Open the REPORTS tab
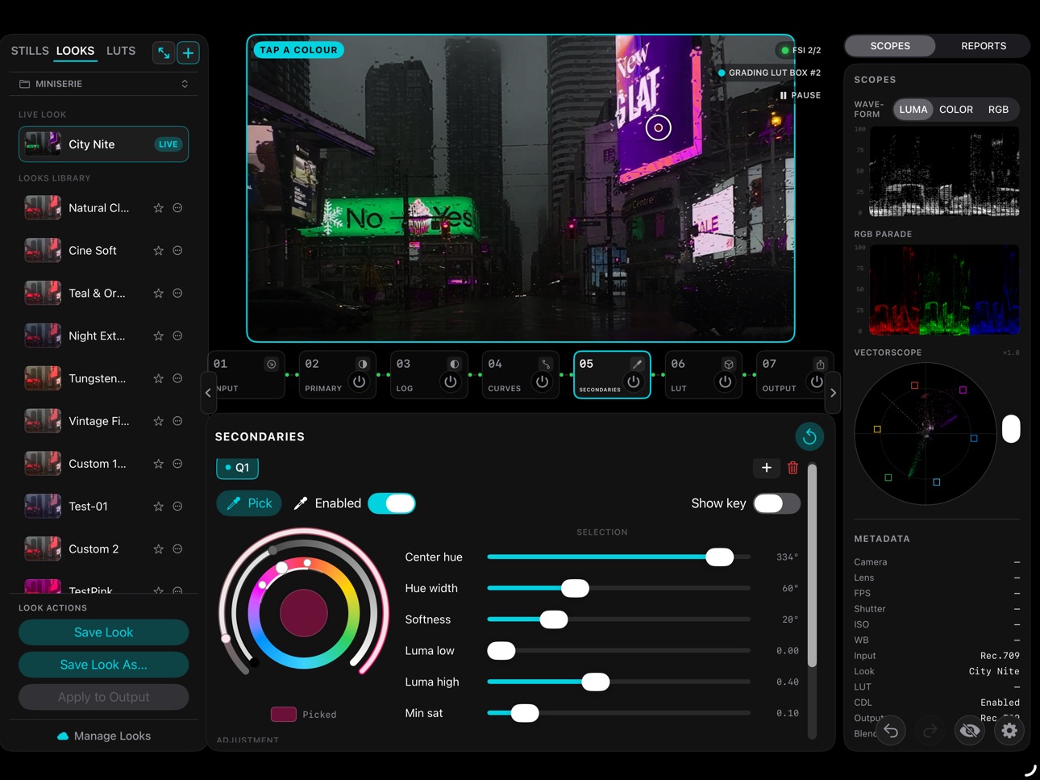 pyautogui.click(x=984, y=46)
